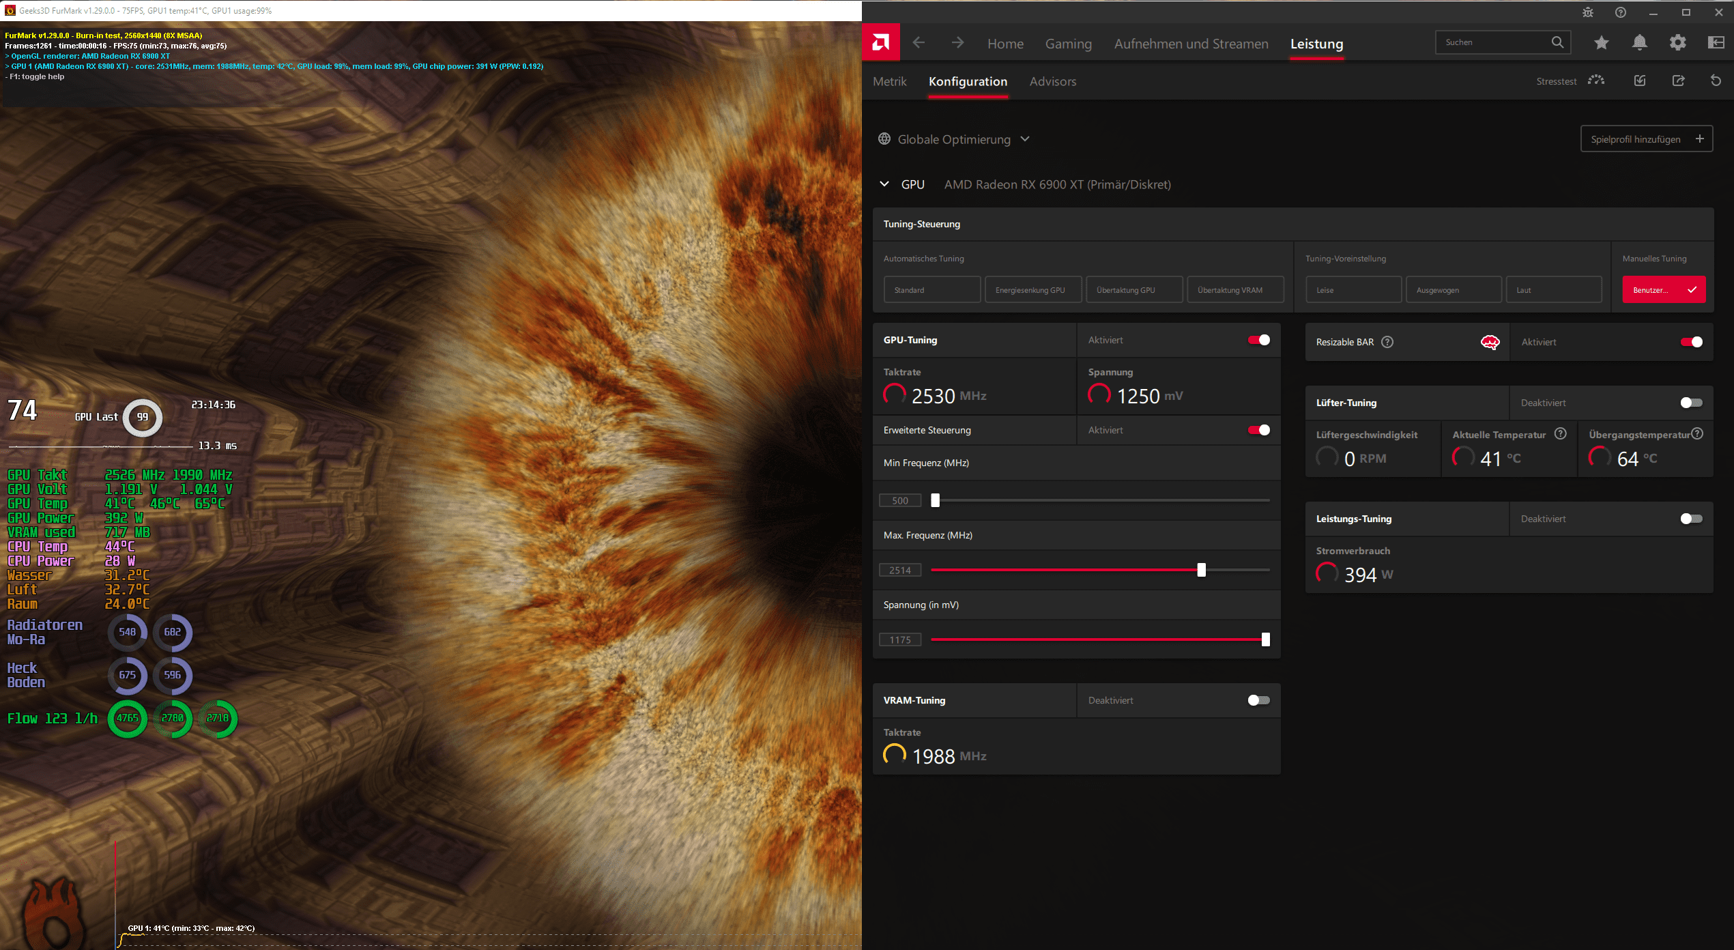
Task: Click the Min Frequenz value field 500
Action: (900, 500)
